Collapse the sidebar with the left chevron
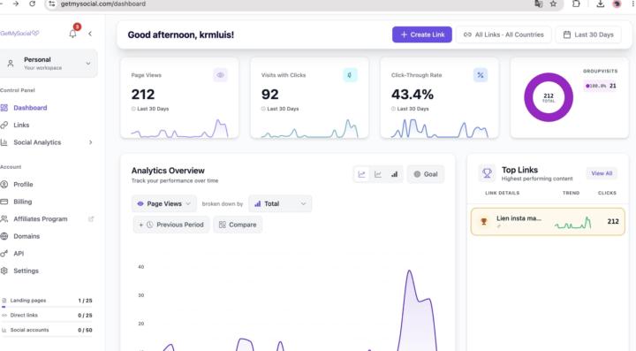 coord(90,34)
